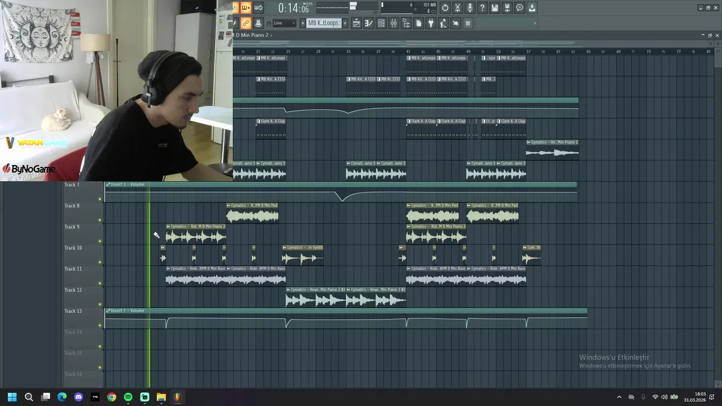The width and height of the screenshot is (722, 406).
Task: Open the MB K..tLoops pattern selector
Action: [x=323, y=23]
